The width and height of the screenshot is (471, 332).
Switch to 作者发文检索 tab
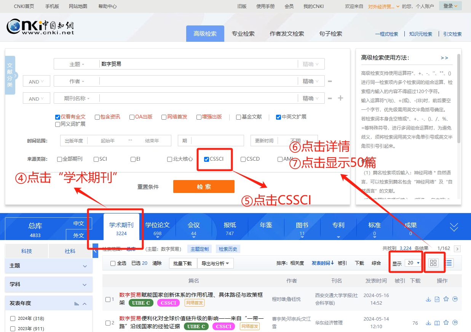[287, 34]
